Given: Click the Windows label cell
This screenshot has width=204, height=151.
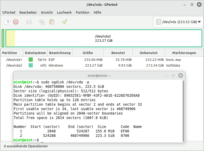Looking at the screenshot, I should point(56,65).
